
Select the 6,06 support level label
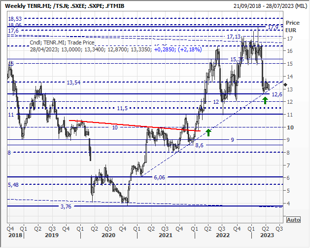click(159, 177)
